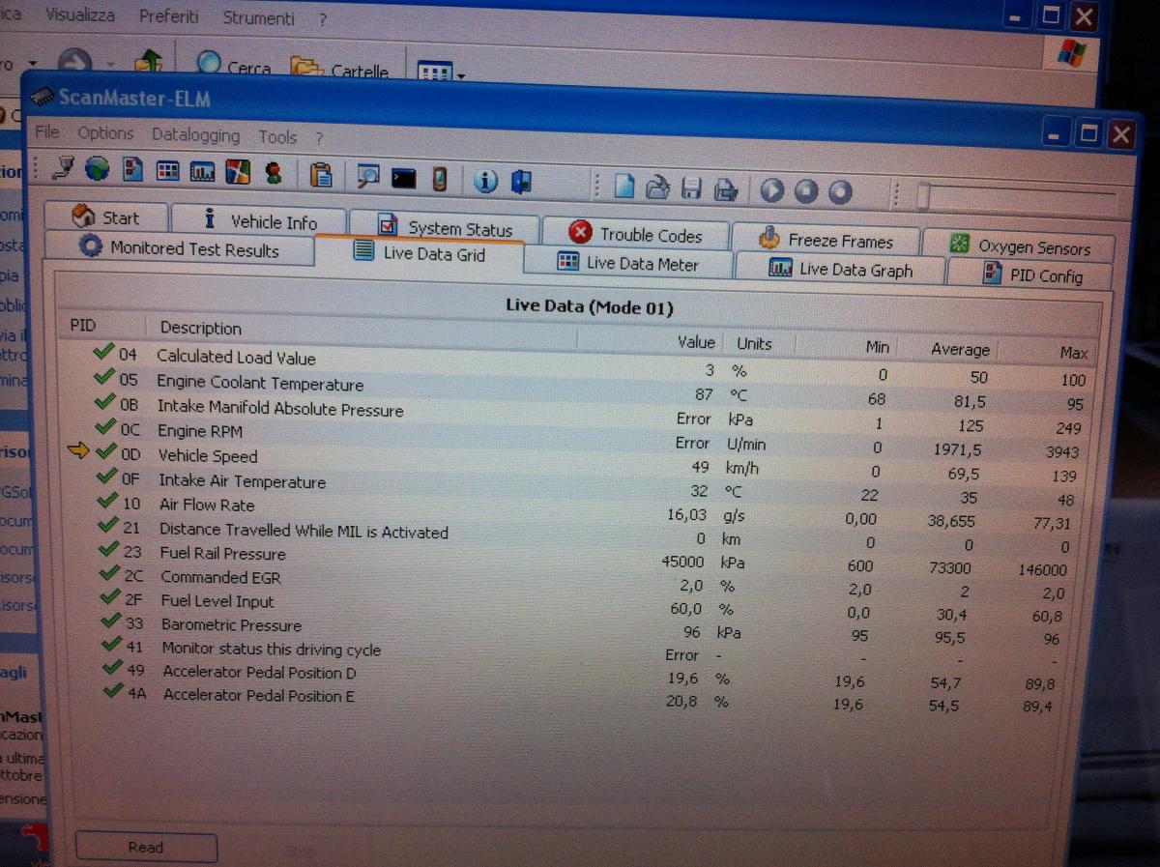
Task: Open the Tools menu in ScanMaster
Action: click(277, 137)
